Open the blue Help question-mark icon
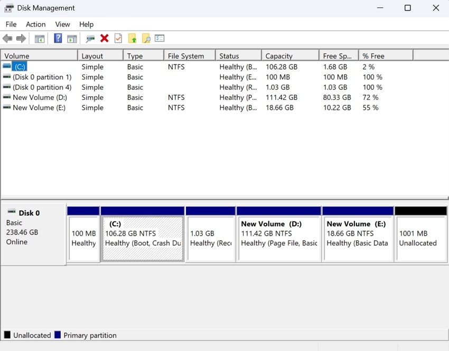Screen dimensions: 449x351 tap(58, 38)
